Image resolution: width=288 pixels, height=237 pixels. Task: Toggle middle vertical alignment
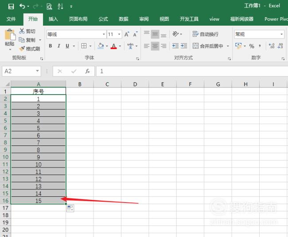pos(155,34)
